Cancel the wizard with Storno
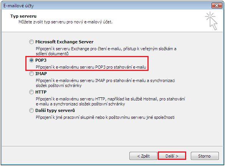 tap(205, 156)
